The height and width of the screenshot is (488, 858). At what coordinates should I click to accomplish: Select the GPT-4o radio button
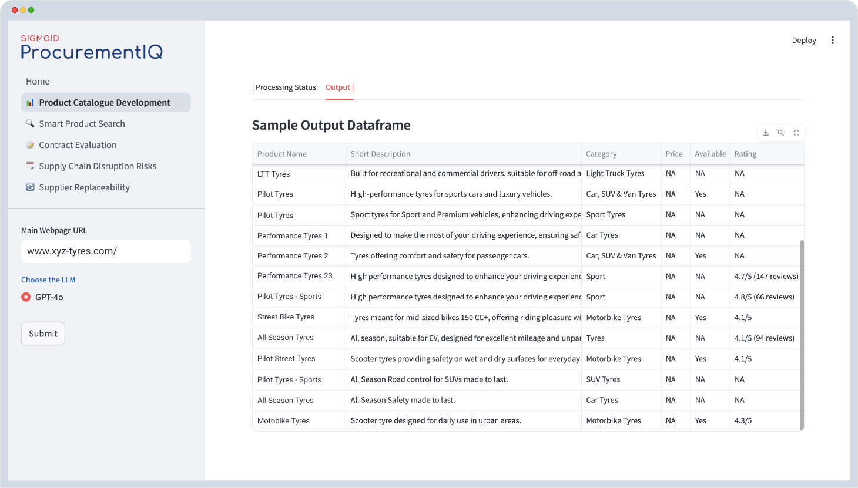26,297
